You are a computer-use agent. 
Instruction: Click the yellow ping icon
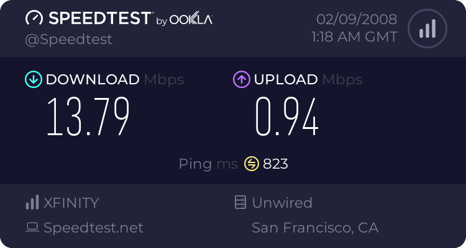(x=251, y=164)
